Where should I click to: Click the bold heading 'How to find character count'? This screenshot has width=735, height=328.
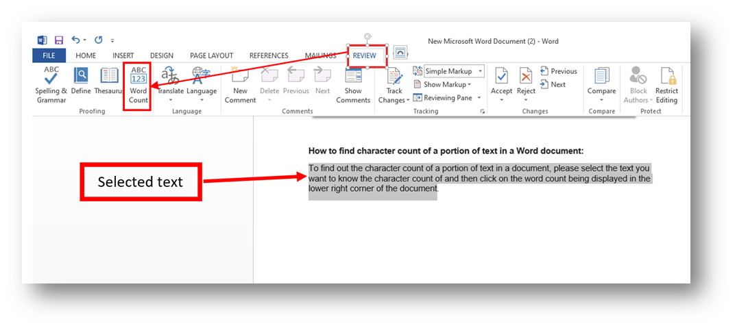tap(446, 151)
